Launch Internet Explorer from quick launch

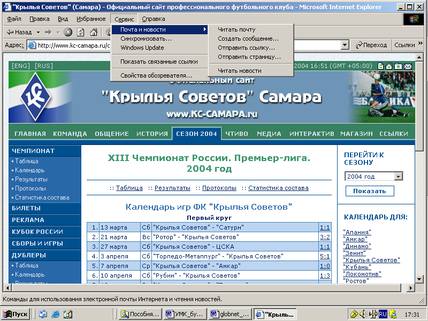tap(56, 314)
